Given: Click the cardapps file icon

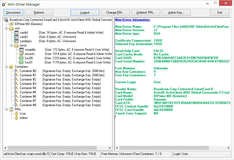Looking at the screenshot, I should (x=16, y=41).
